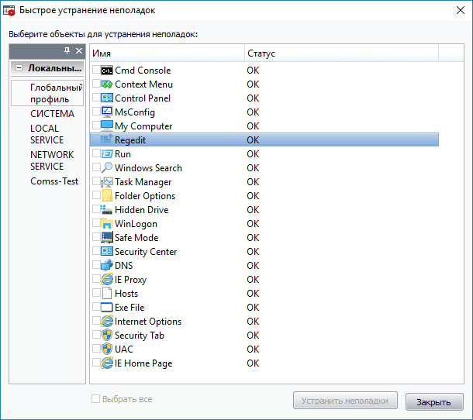Tick the Folder Options checkbox
473x420 pixels.
(96, 196)
